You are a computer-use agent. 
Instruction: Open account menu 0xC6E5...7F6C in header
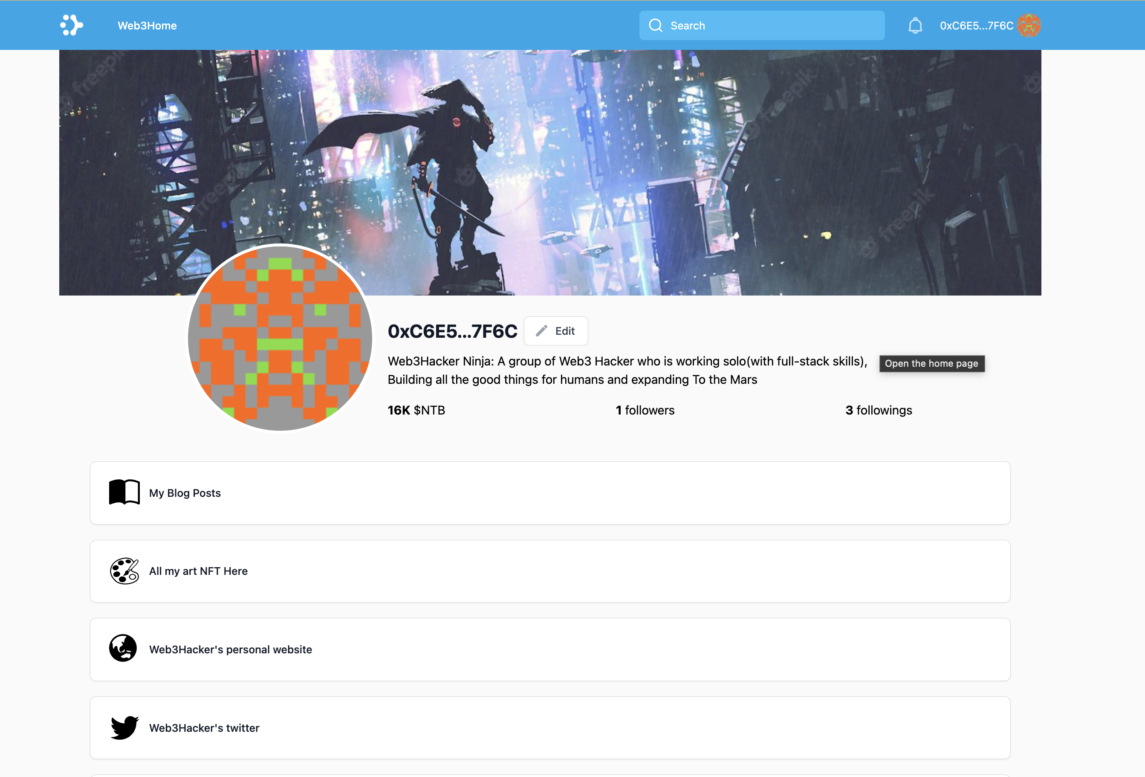coord(976,26)
